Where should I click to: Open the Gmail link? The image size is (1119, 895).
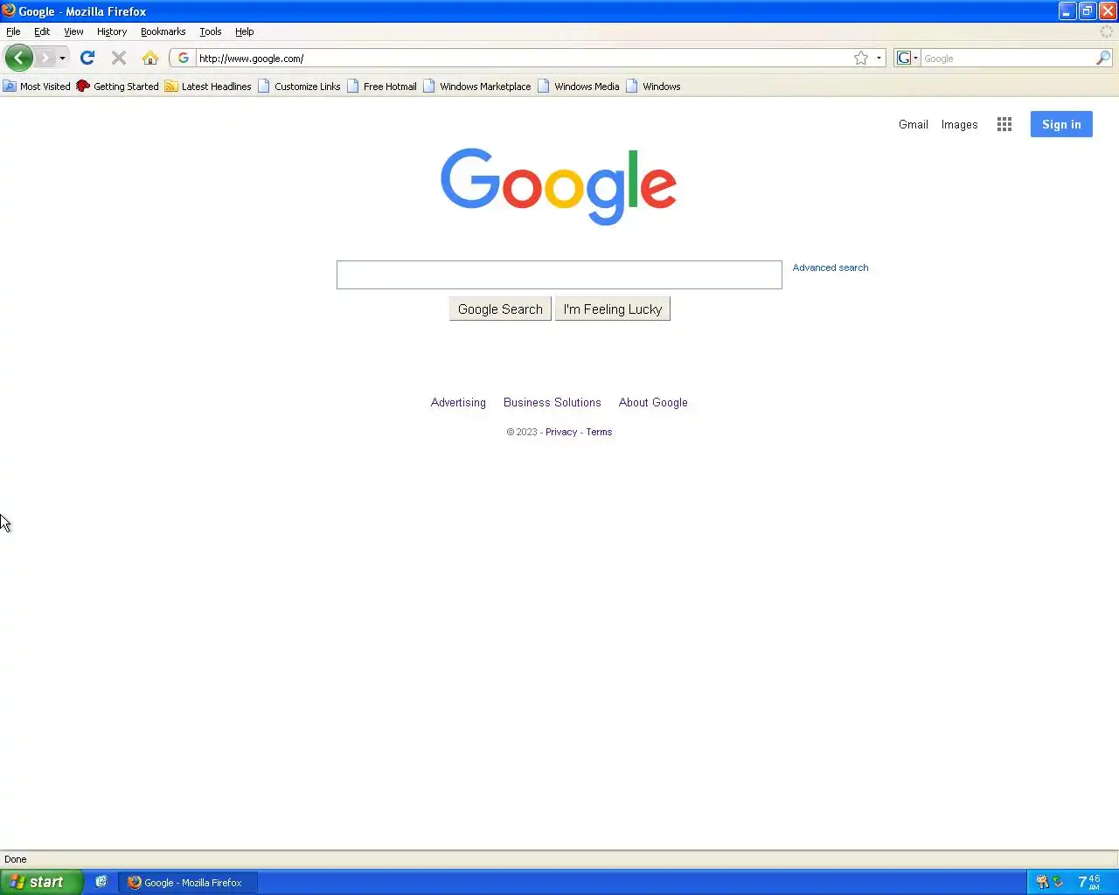coord(914,125)
